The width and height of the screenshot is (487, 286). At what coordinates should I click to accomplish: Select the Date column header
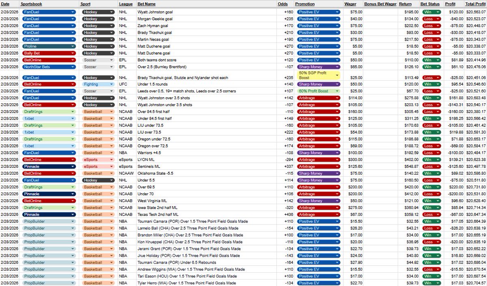pos(10,4)
